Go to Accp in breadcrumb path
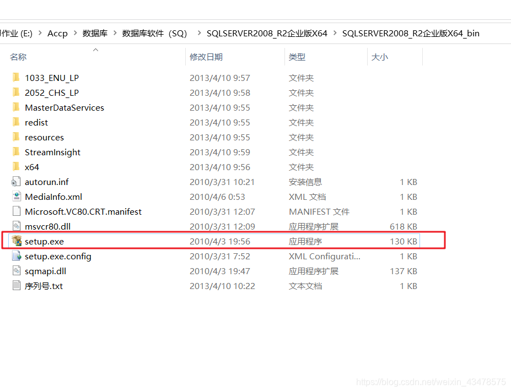 tap(57, 33)
